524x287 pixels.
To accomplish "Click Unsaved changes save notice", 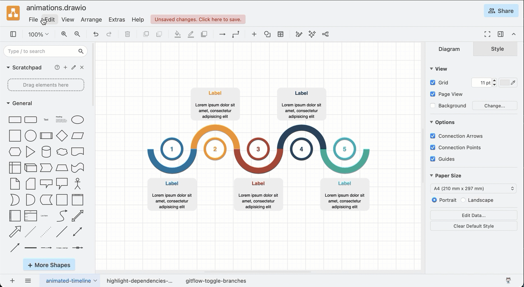I will [x=198, y=19].
